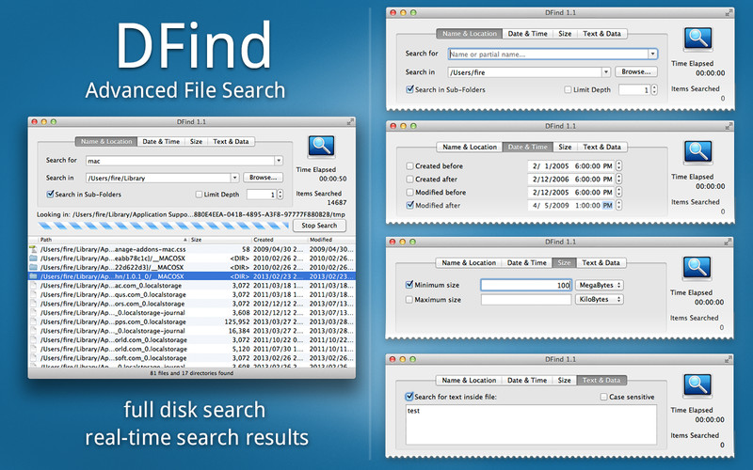Tick Limit Depth in the /Users/fire window
753x470 pixels.
tap(568, 89)
